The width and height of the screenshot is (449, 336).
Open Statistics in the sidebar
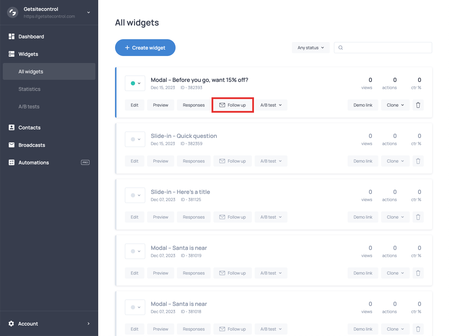tap(29, 89)
